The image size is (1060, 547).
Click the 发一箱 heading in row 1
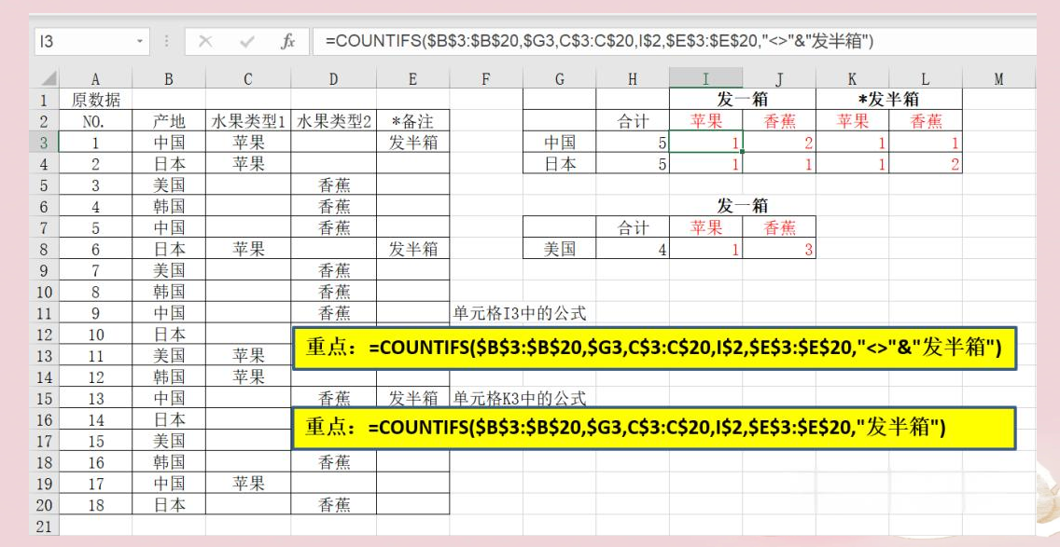[x=742, y=100]
